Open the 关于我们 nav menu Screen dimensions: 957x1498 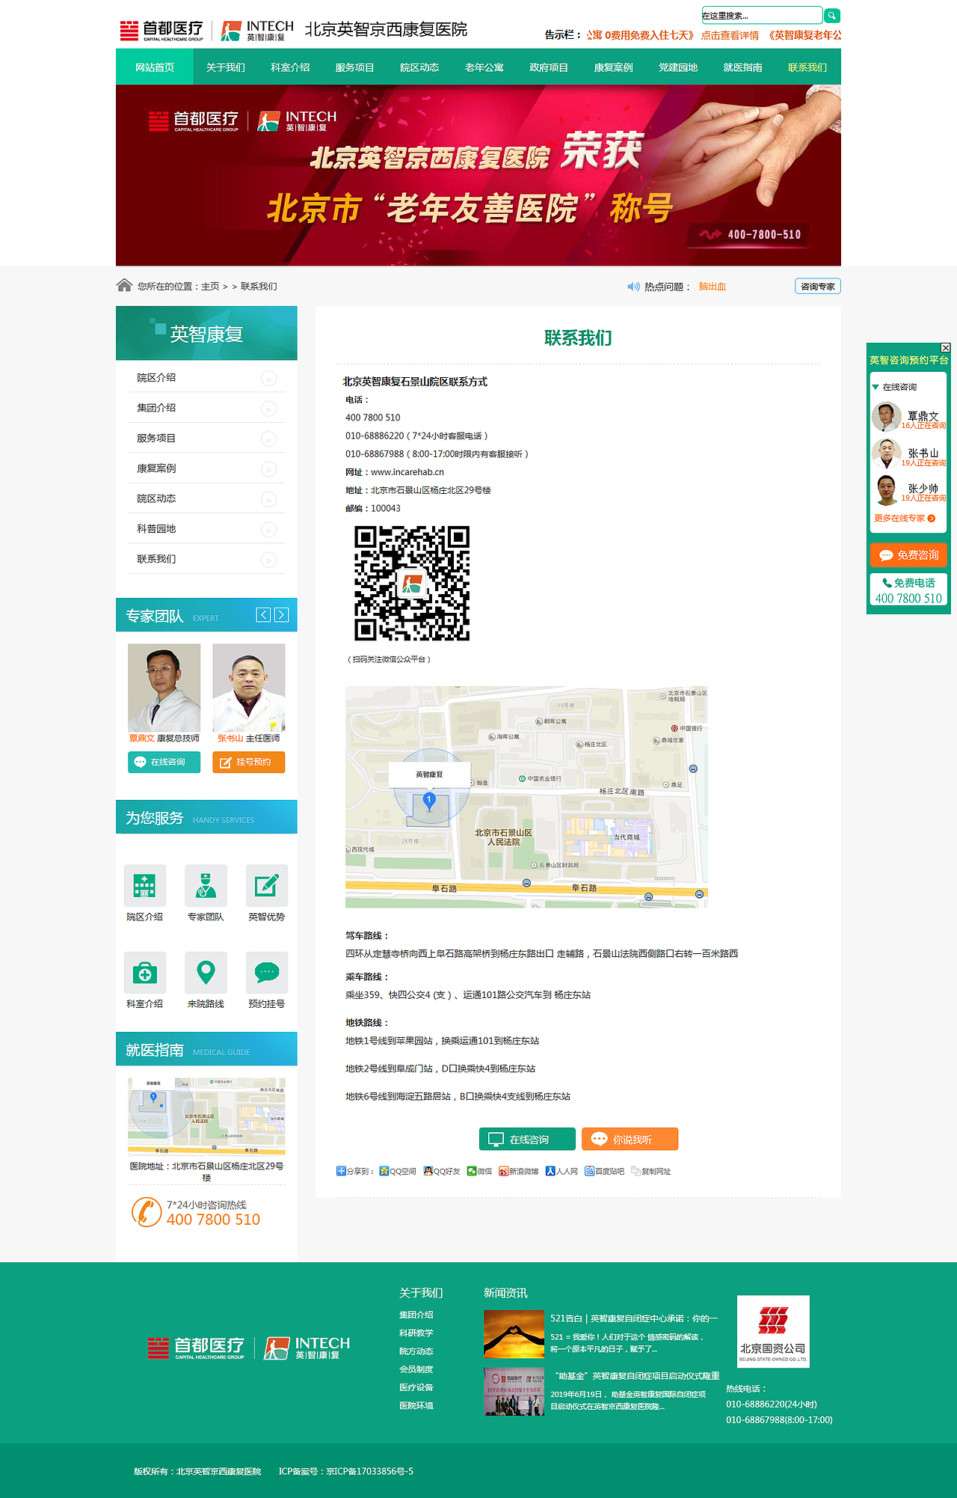pos(225,67)
